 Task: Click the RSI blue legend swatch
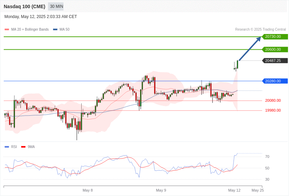(7, 147)
